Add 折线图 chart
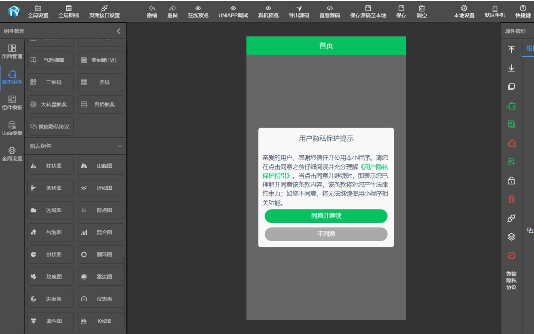Image resolution: width=534 pixels, height=334 pixels. pyautogui.click(x=101, y=188)
